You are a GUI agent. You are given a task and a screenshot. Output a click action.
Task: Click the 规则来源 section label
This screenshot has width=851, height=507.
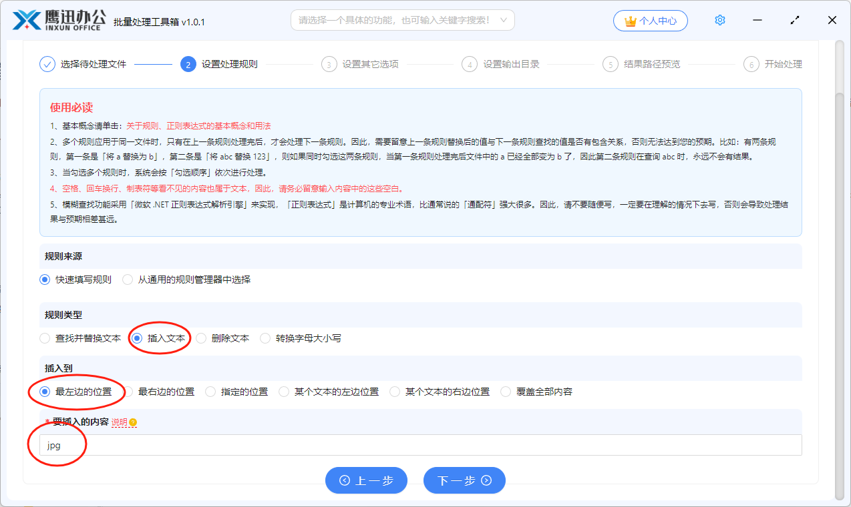click(x=63, y=256)
